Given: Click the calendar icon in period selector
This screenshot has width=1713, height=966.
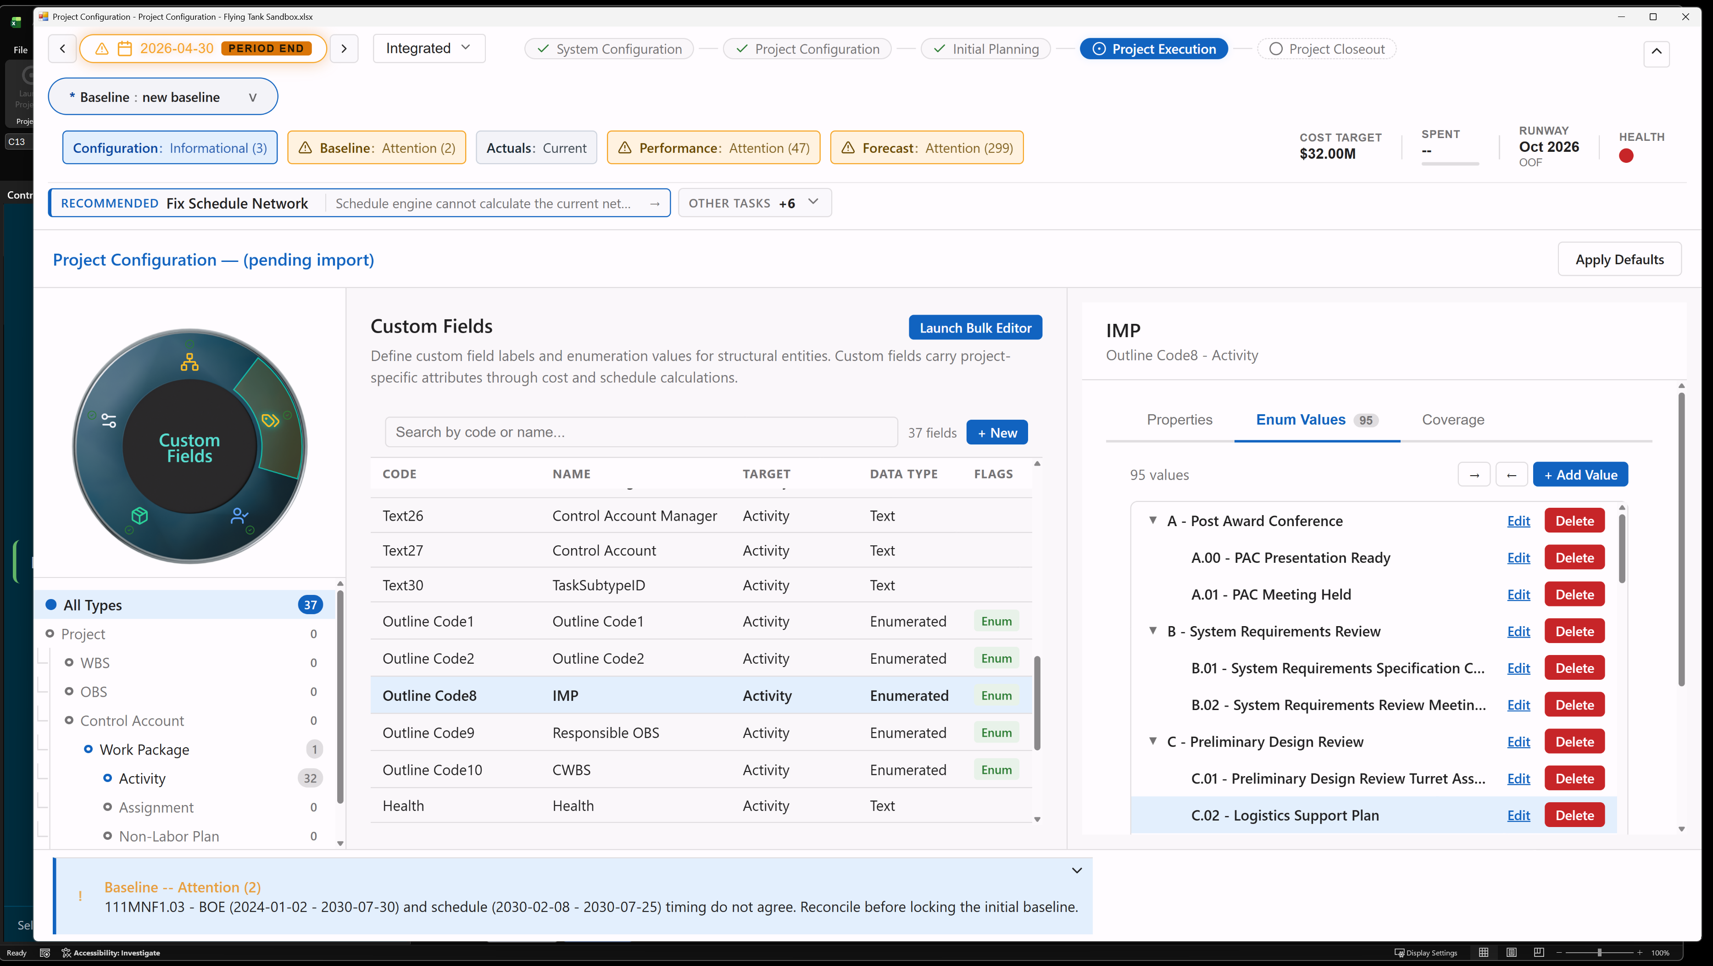Looking at the screenshot, I should pos(124,49).
